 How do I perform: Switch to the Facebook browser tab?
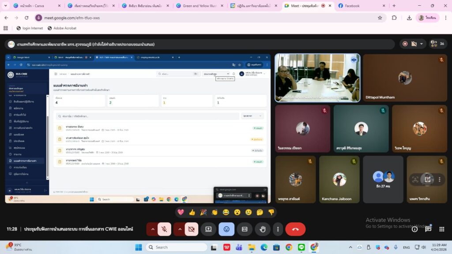354,6
